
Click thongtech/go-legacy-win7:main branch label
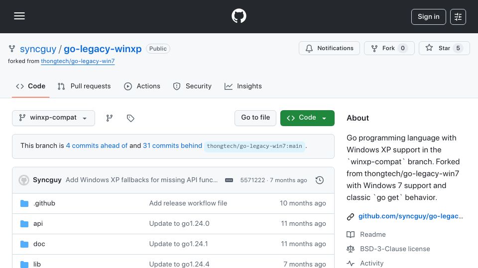[254, 146]
